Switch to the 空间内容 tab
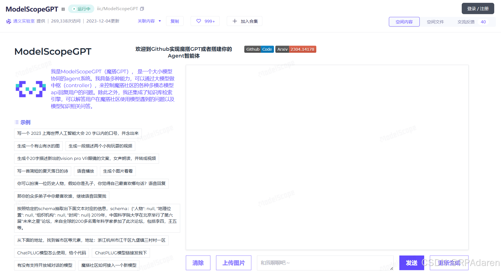 point(404,22)
